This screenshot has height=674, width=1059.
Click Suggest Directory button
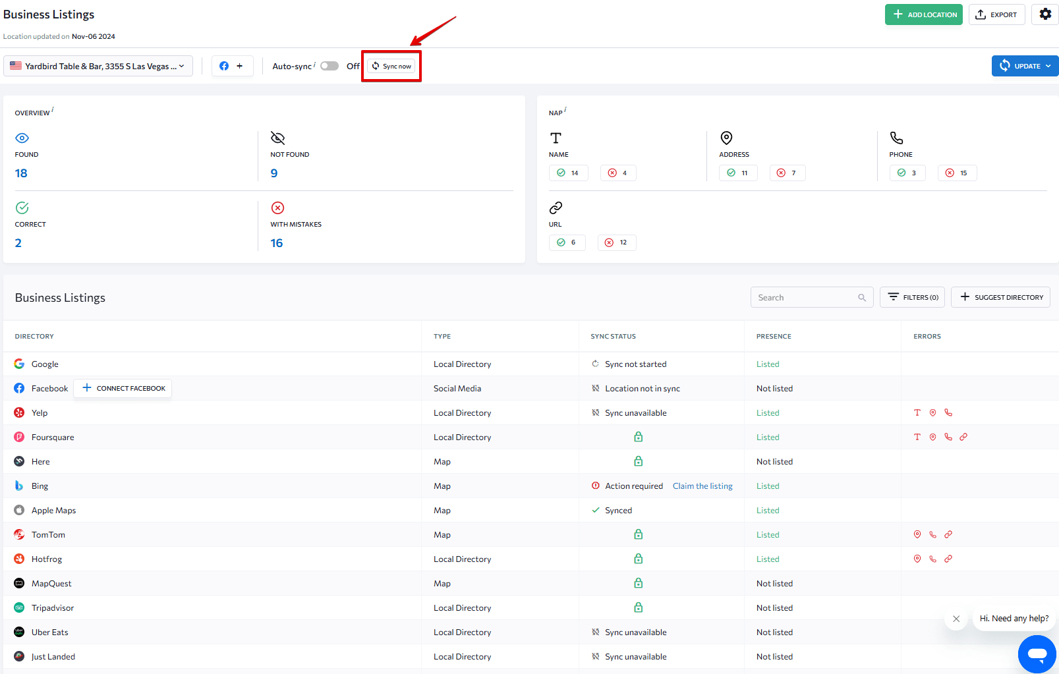tap(1000, 297)
